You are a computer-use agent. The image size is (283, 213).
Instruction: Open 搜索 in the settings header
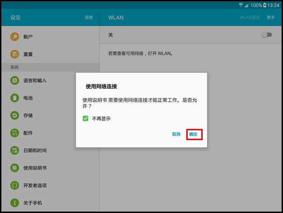coord(89,17)
